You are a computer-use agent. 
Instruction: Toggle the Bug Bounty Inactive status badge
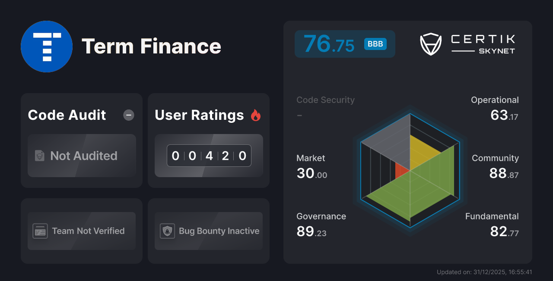(x=208, y=231)
